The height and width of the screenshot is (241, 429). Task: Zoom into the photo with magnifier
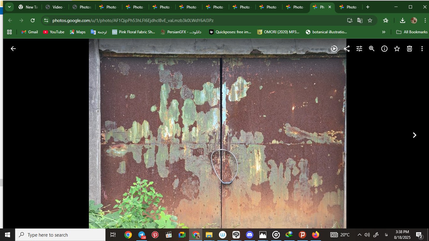tap(372, 49)
